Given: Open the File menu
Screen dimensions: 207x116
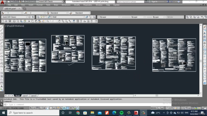Looking at the screenshot, I should click(10, 5).
